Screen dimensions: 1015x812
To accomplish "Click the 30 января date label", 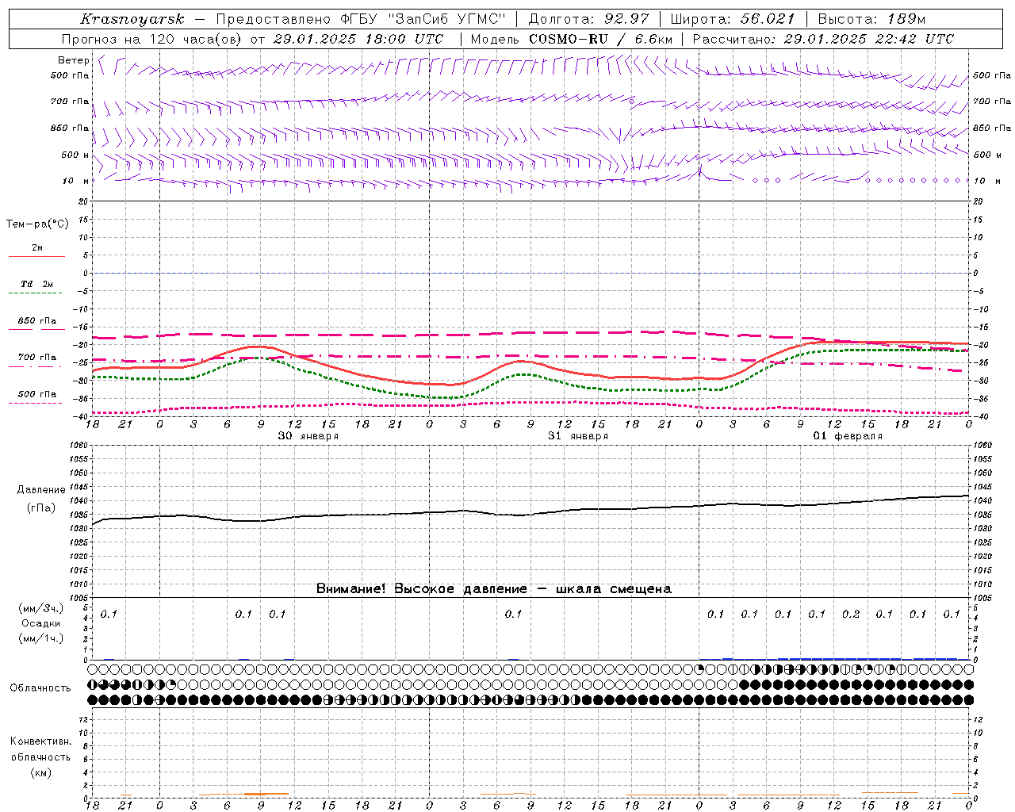I will [308, 436].
